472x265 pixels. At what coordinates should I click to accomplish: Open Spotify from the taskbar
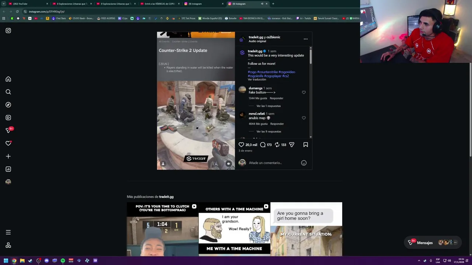coord(63,261)
